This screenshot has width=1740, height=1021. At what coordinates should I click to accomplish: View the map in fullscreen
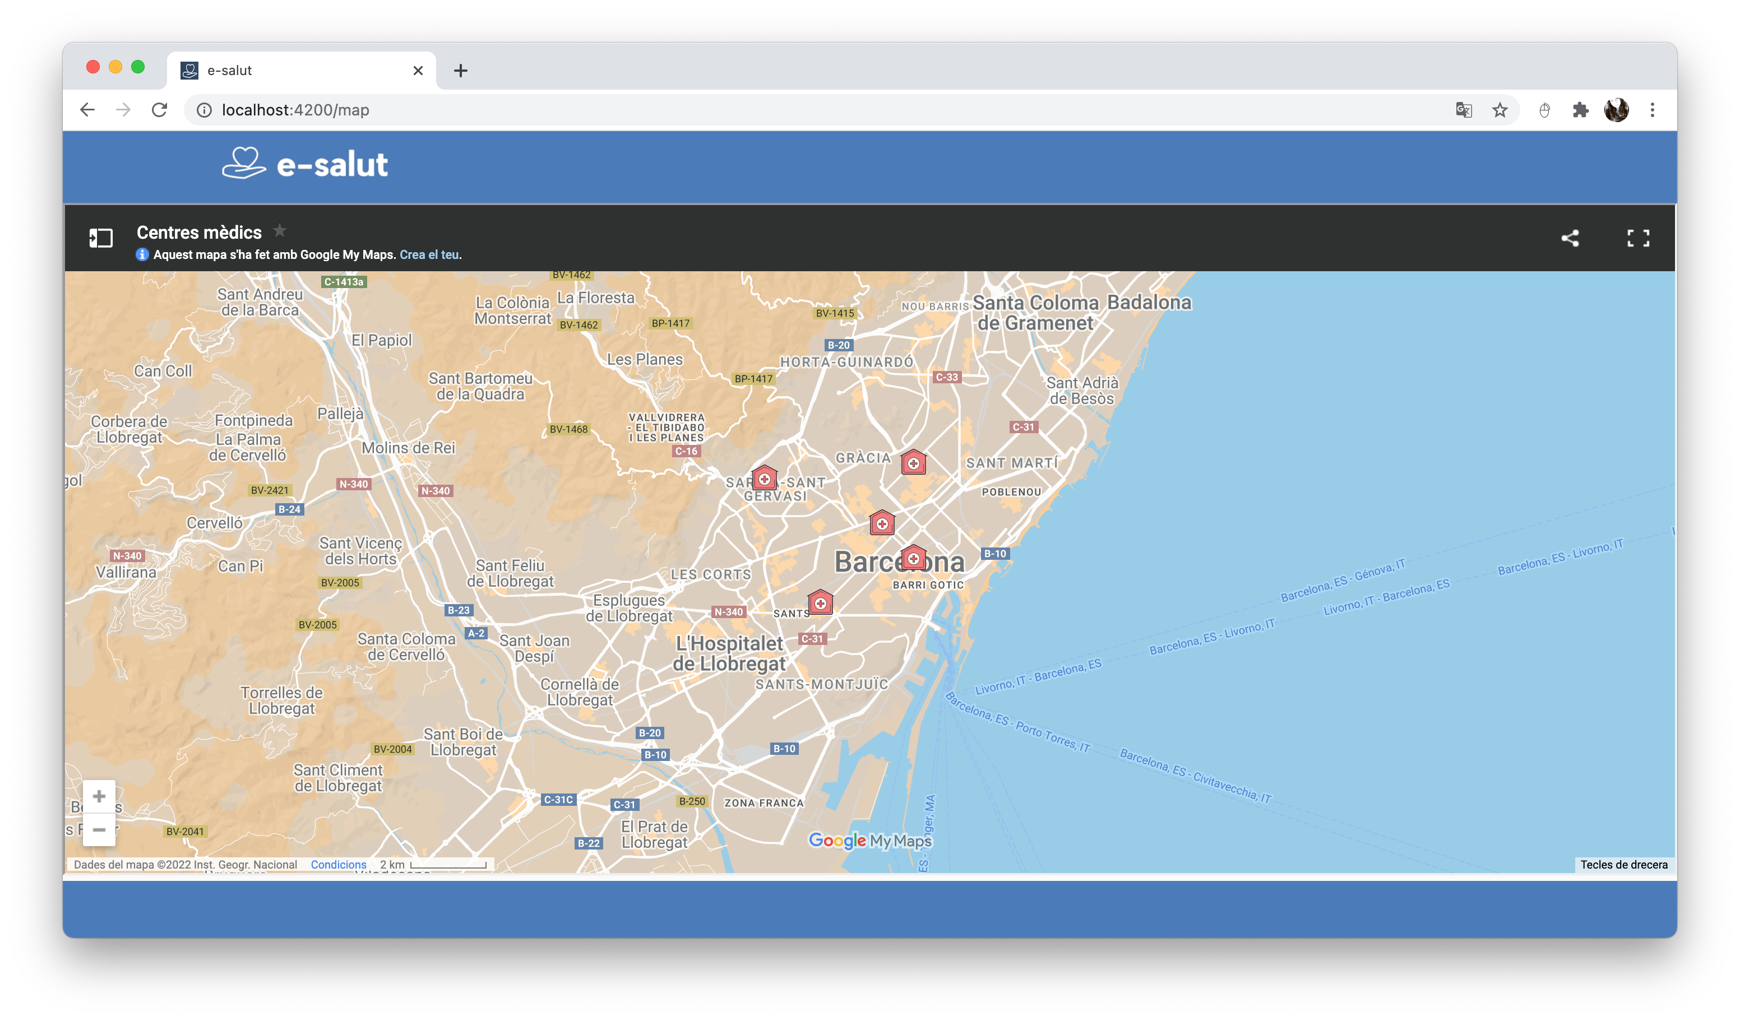point(1638,238)
